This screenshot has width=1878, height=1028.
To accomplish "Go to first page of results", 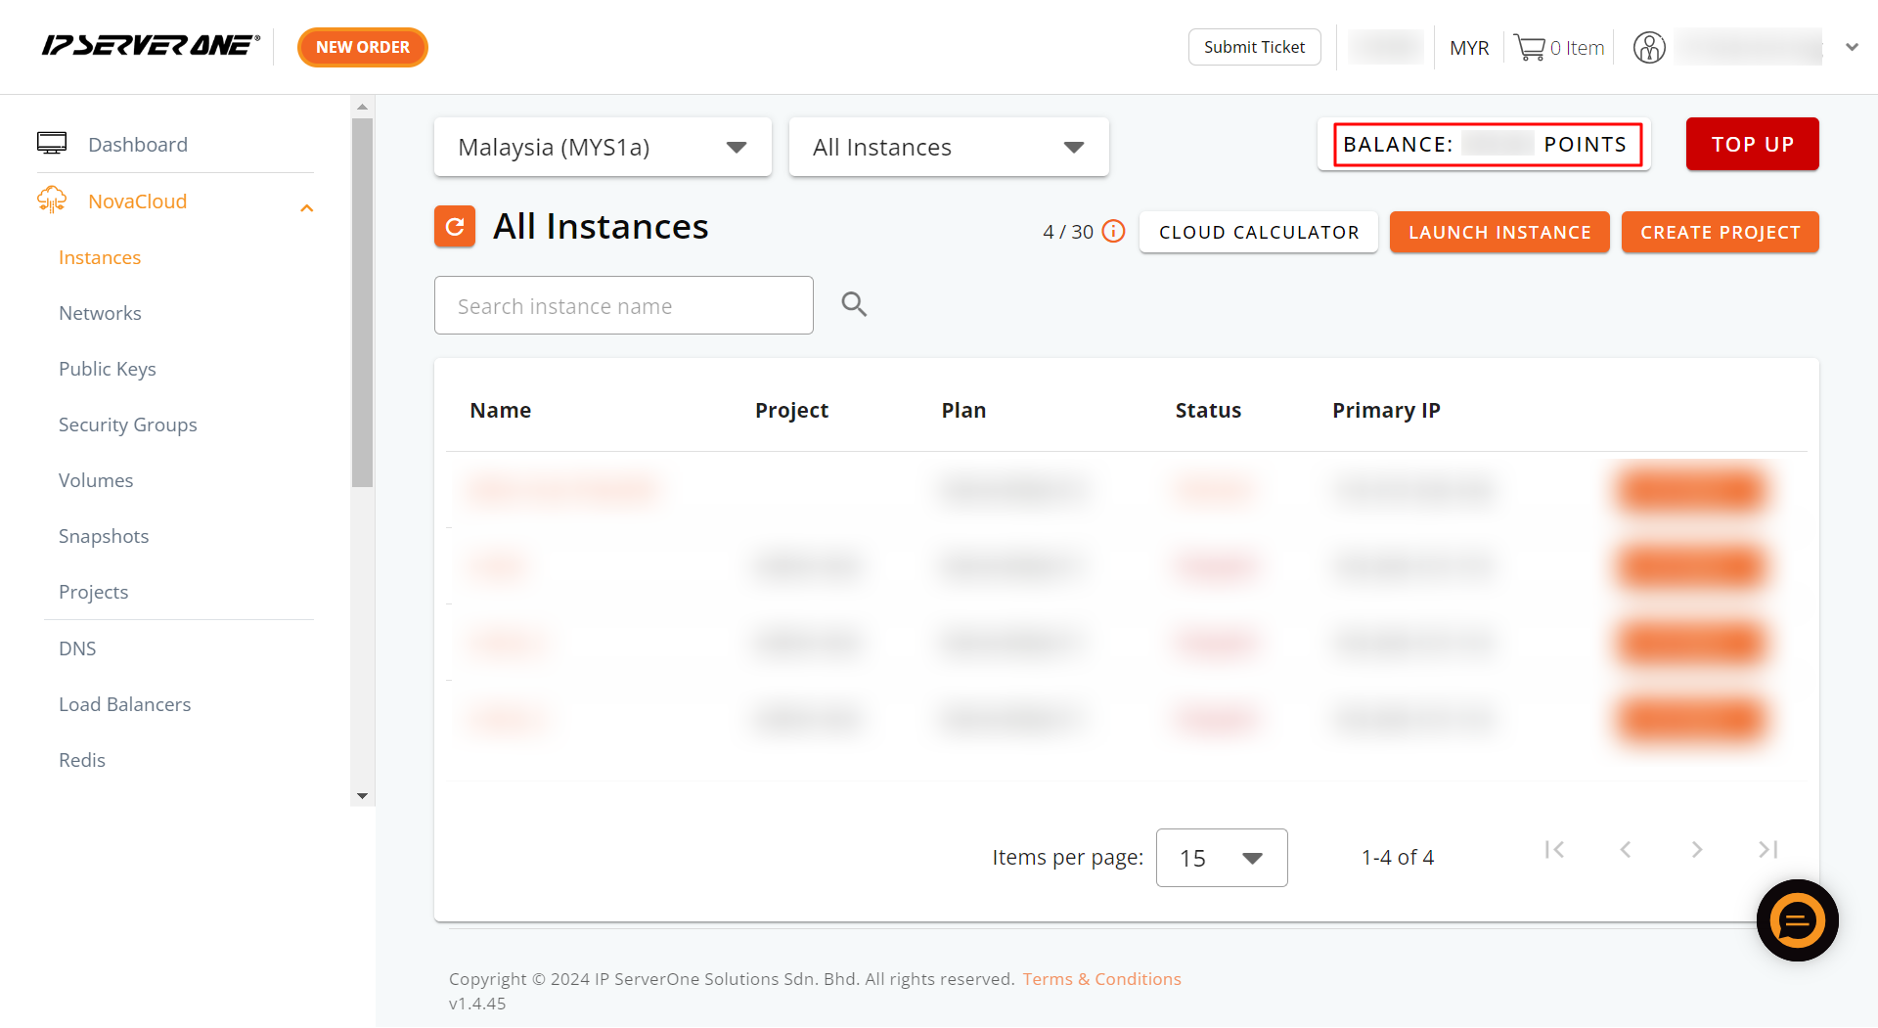I will (1554, 849).
